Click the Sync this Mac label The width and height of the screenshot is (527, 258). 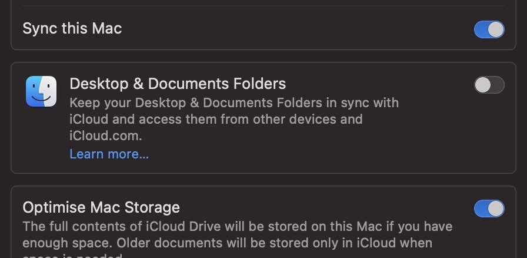72,28
